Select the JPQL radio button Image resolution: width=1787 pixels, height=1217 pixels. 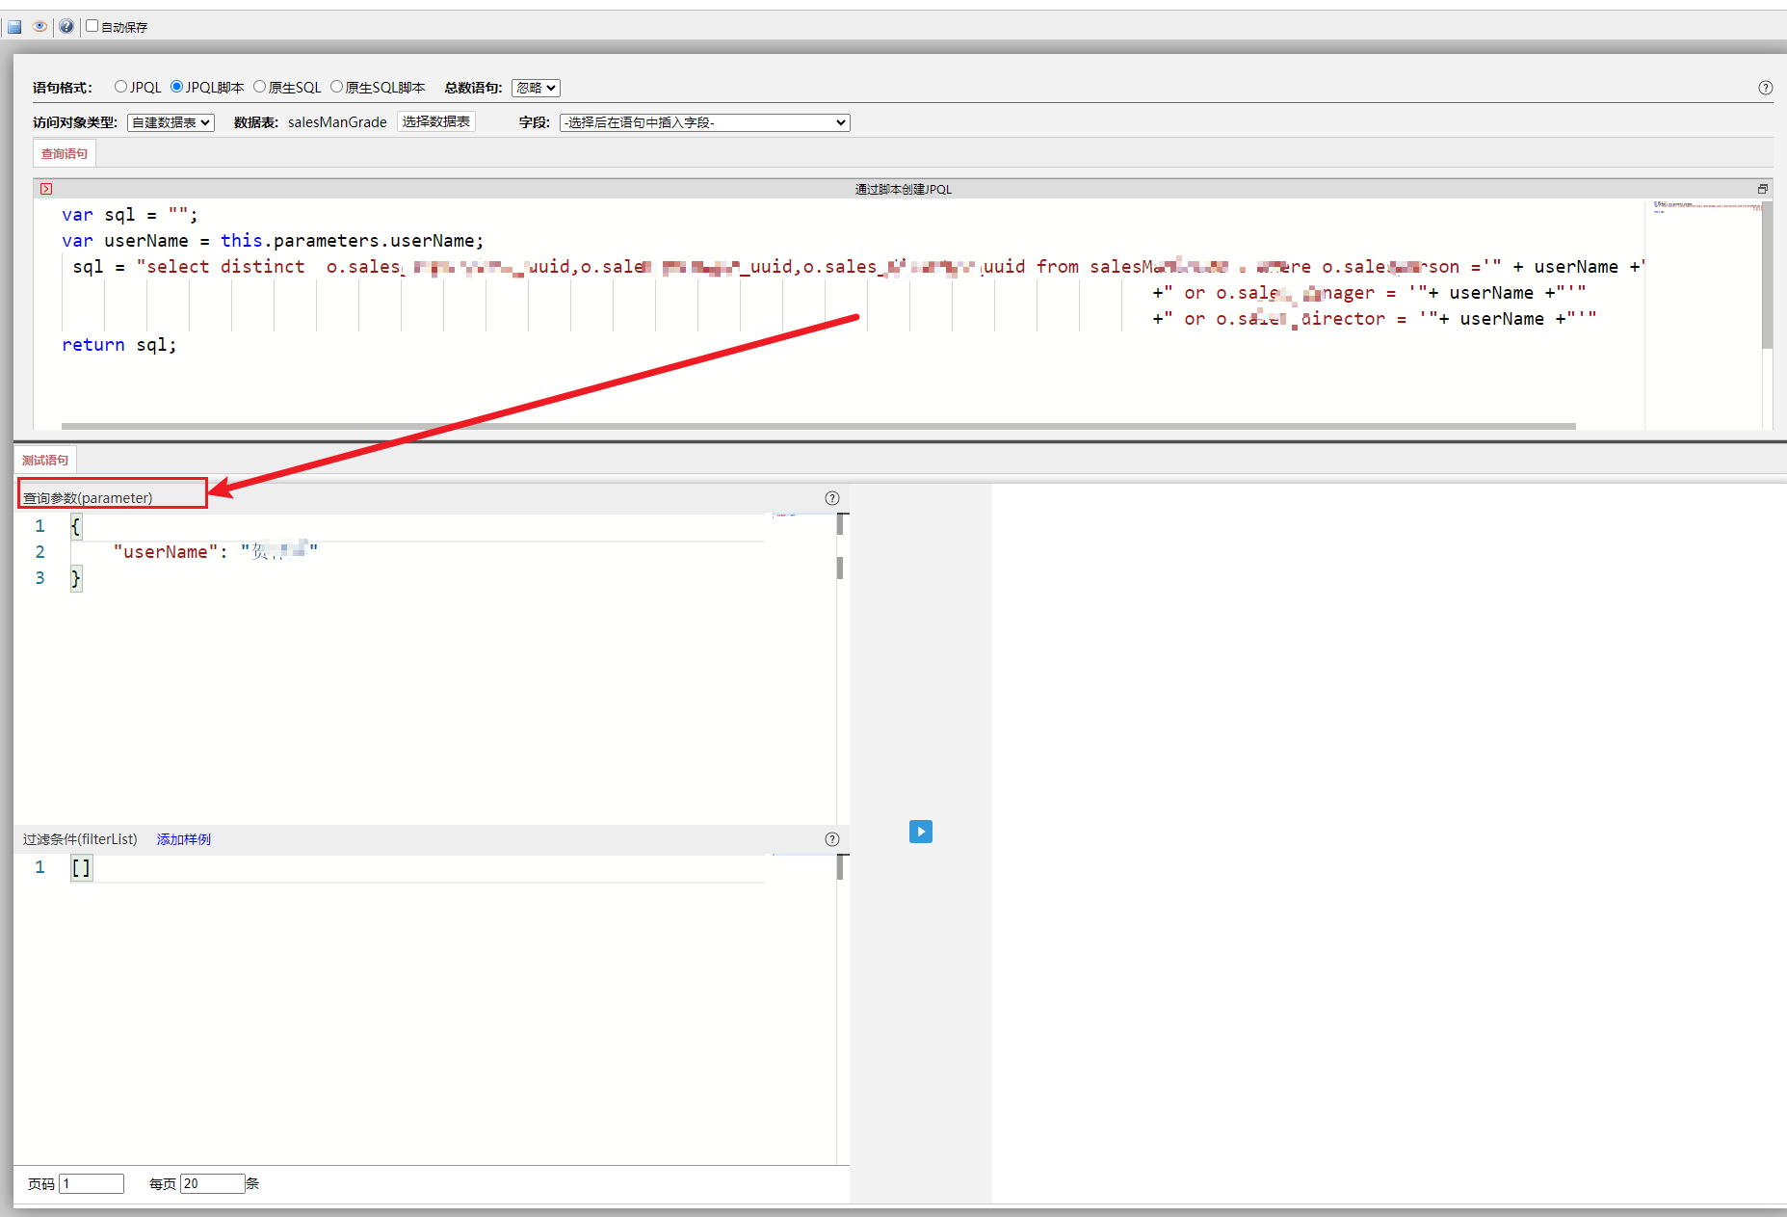(x=120, y=87)
